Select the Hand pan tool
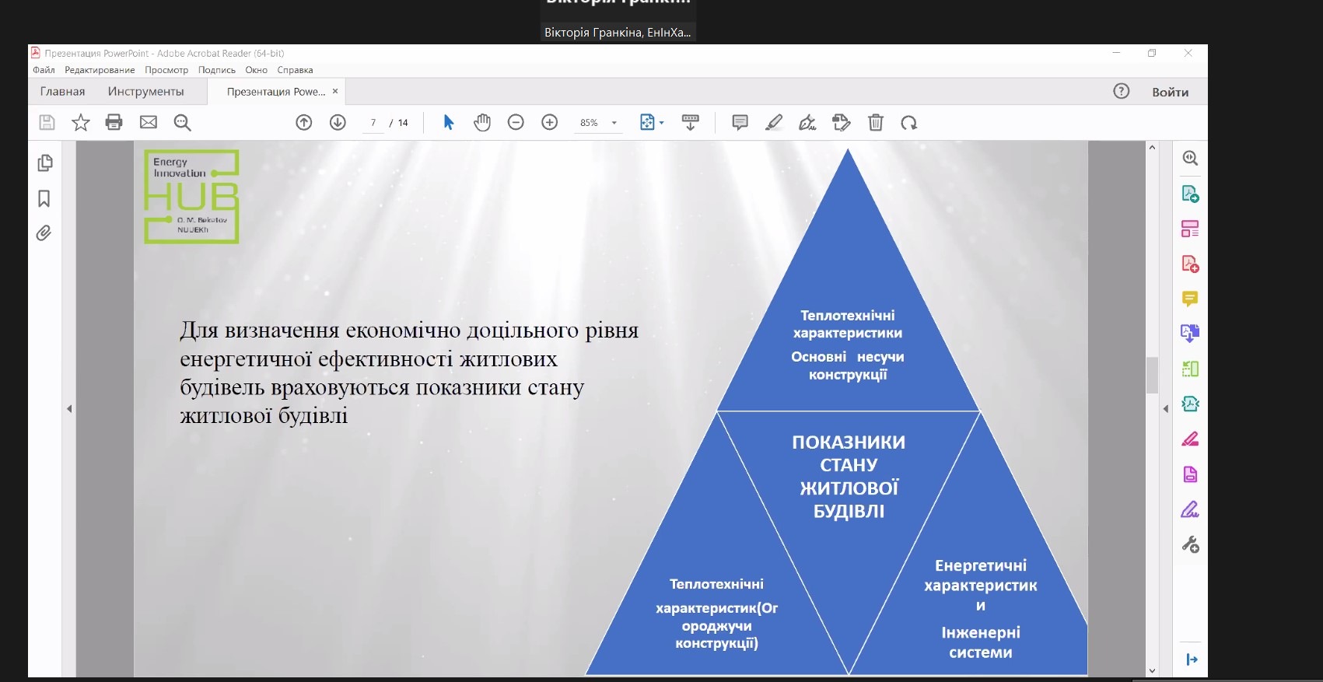The height and width of the screenshot is (682, 1323). click(482, 122)
